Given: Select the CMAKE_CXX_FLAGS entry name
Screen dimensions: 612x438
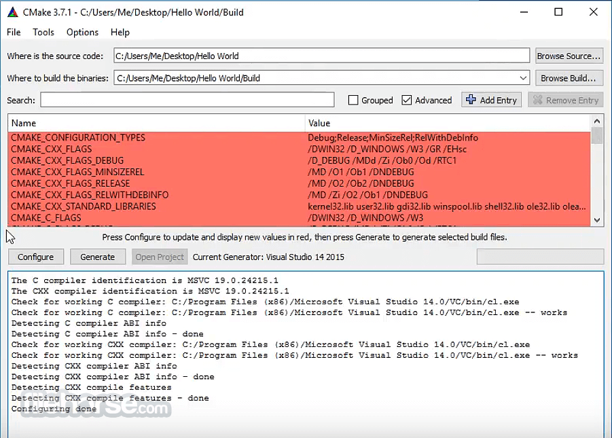Looking at the screenshot, I should click(x=51, y=149).
